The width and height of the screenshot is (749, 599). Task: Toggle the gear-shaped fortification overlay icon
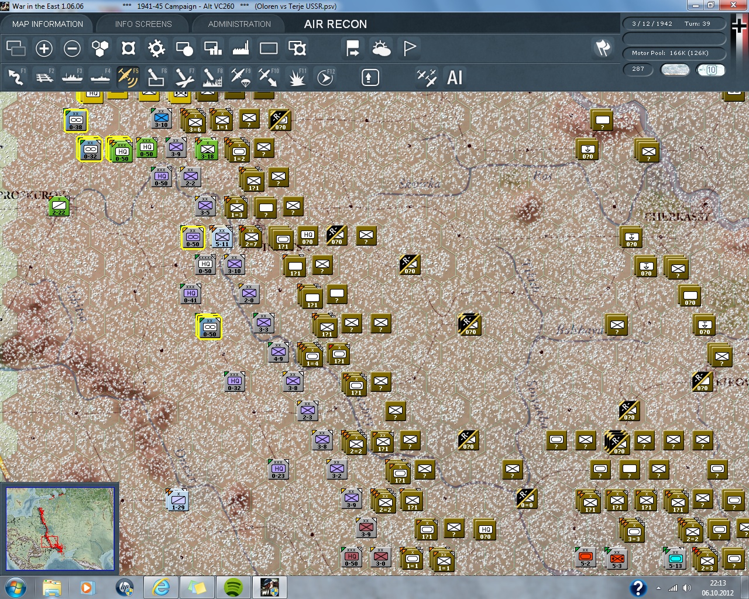(x=156, y=48)
